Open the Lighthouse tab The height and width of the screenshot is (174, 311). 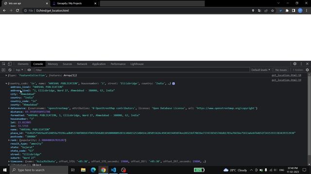pyautogui.click(x=137, y=64)
